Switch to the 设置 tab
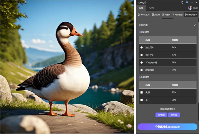Image resolution: width=200 pixels, height=134 pixels. click(152, 8)
